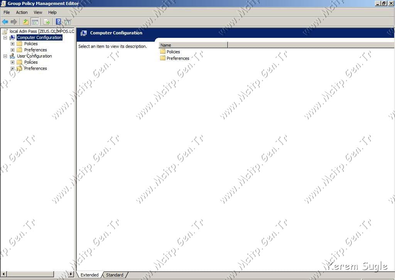Select Preferences item in the right list
Viewport: 395px width, 280px height.
tap(178, 58)
